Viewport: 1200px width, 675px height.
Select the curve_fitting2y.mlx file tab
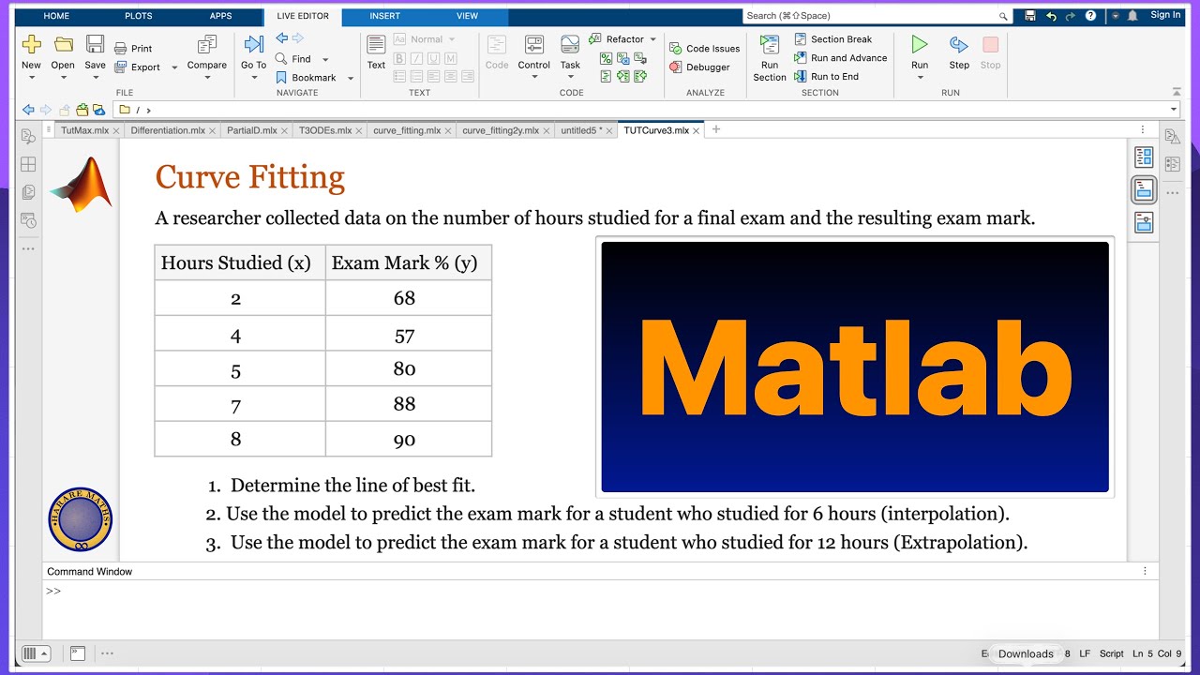click(x=500, y=130)
